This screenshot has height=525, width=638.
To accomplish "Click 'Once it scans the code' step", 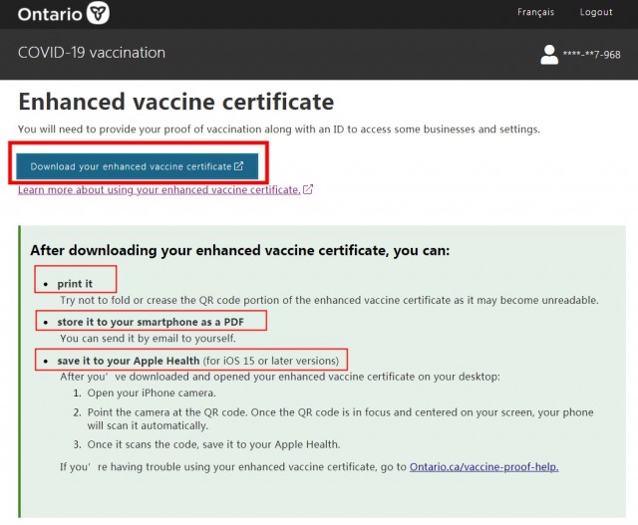I will (x=213, y=444).
